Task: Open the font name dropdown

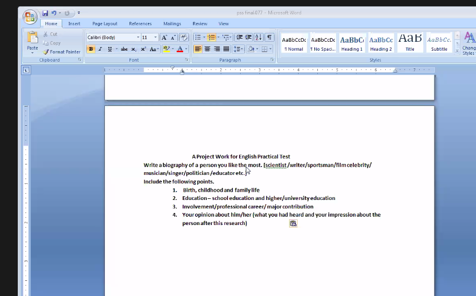Action: click(x=138, y=38)
